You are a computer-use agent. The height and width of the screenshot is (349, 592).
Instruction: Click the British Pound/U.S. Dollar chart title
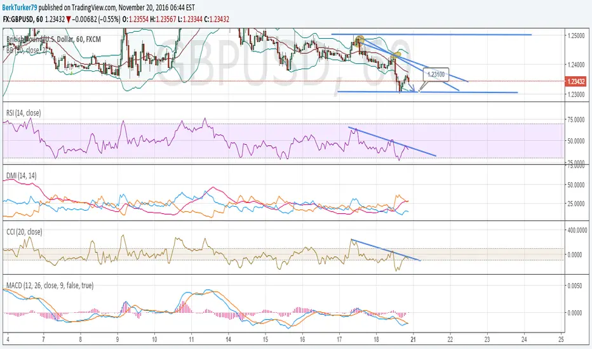(x=53, y=39)
